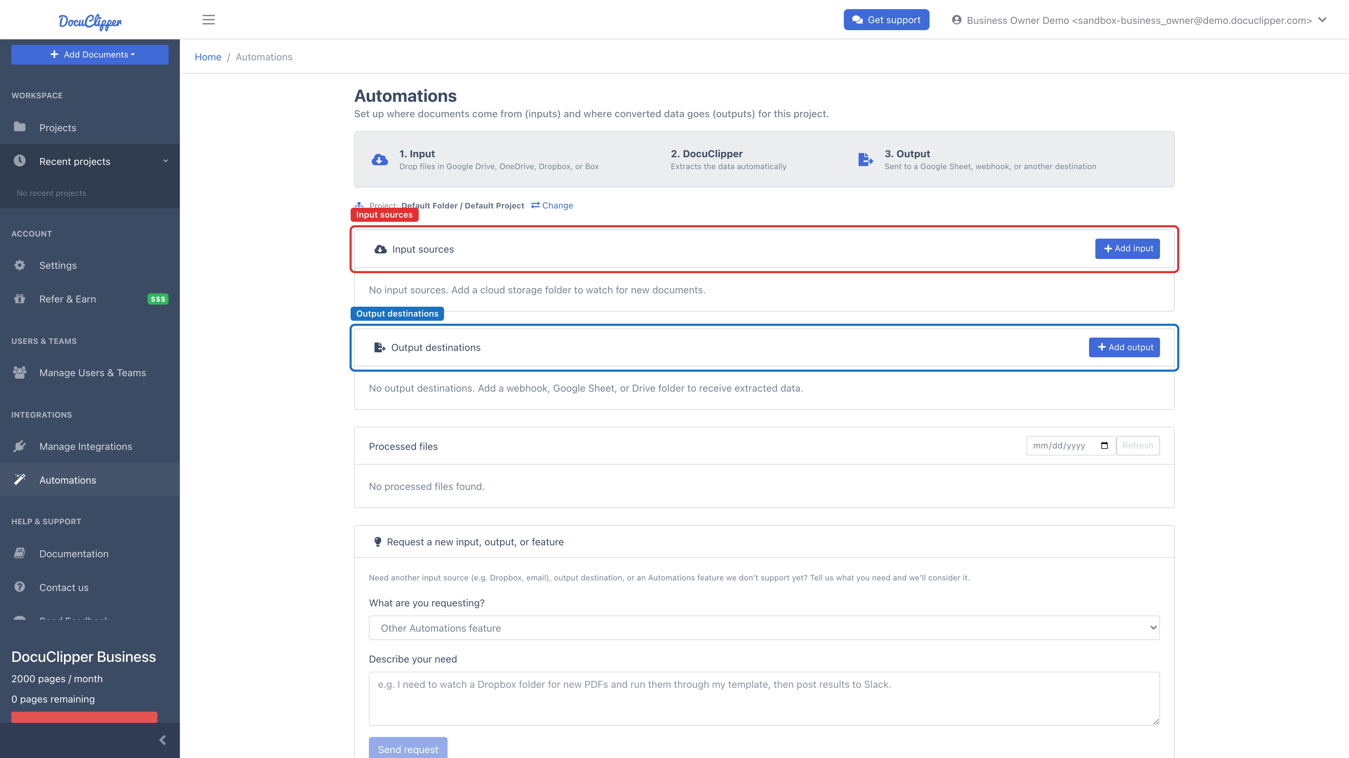
Task: Select Automations in the sidebar
Action: pos(90,480)
